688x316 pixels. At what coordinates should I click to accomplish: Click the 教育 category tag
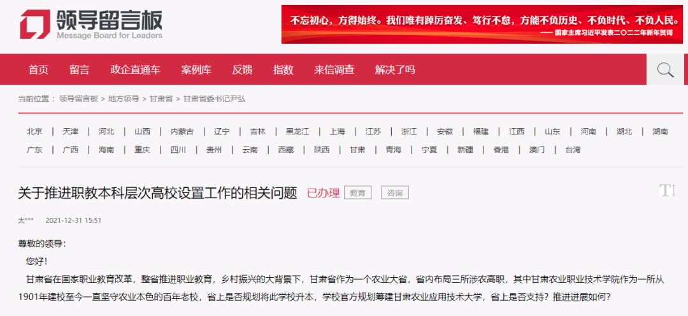357,192
